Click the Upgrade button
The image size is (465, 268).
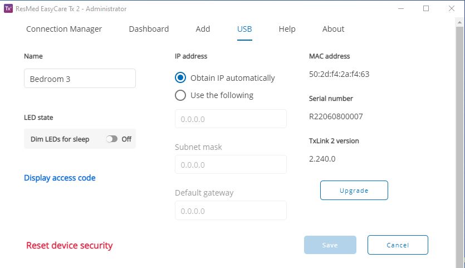(354, 190)
